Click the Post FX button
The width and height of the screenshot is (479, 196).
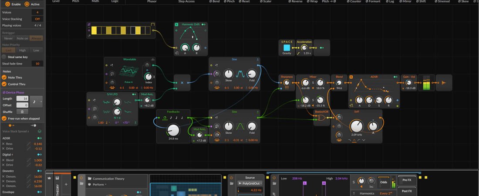[x=407, y=191]
